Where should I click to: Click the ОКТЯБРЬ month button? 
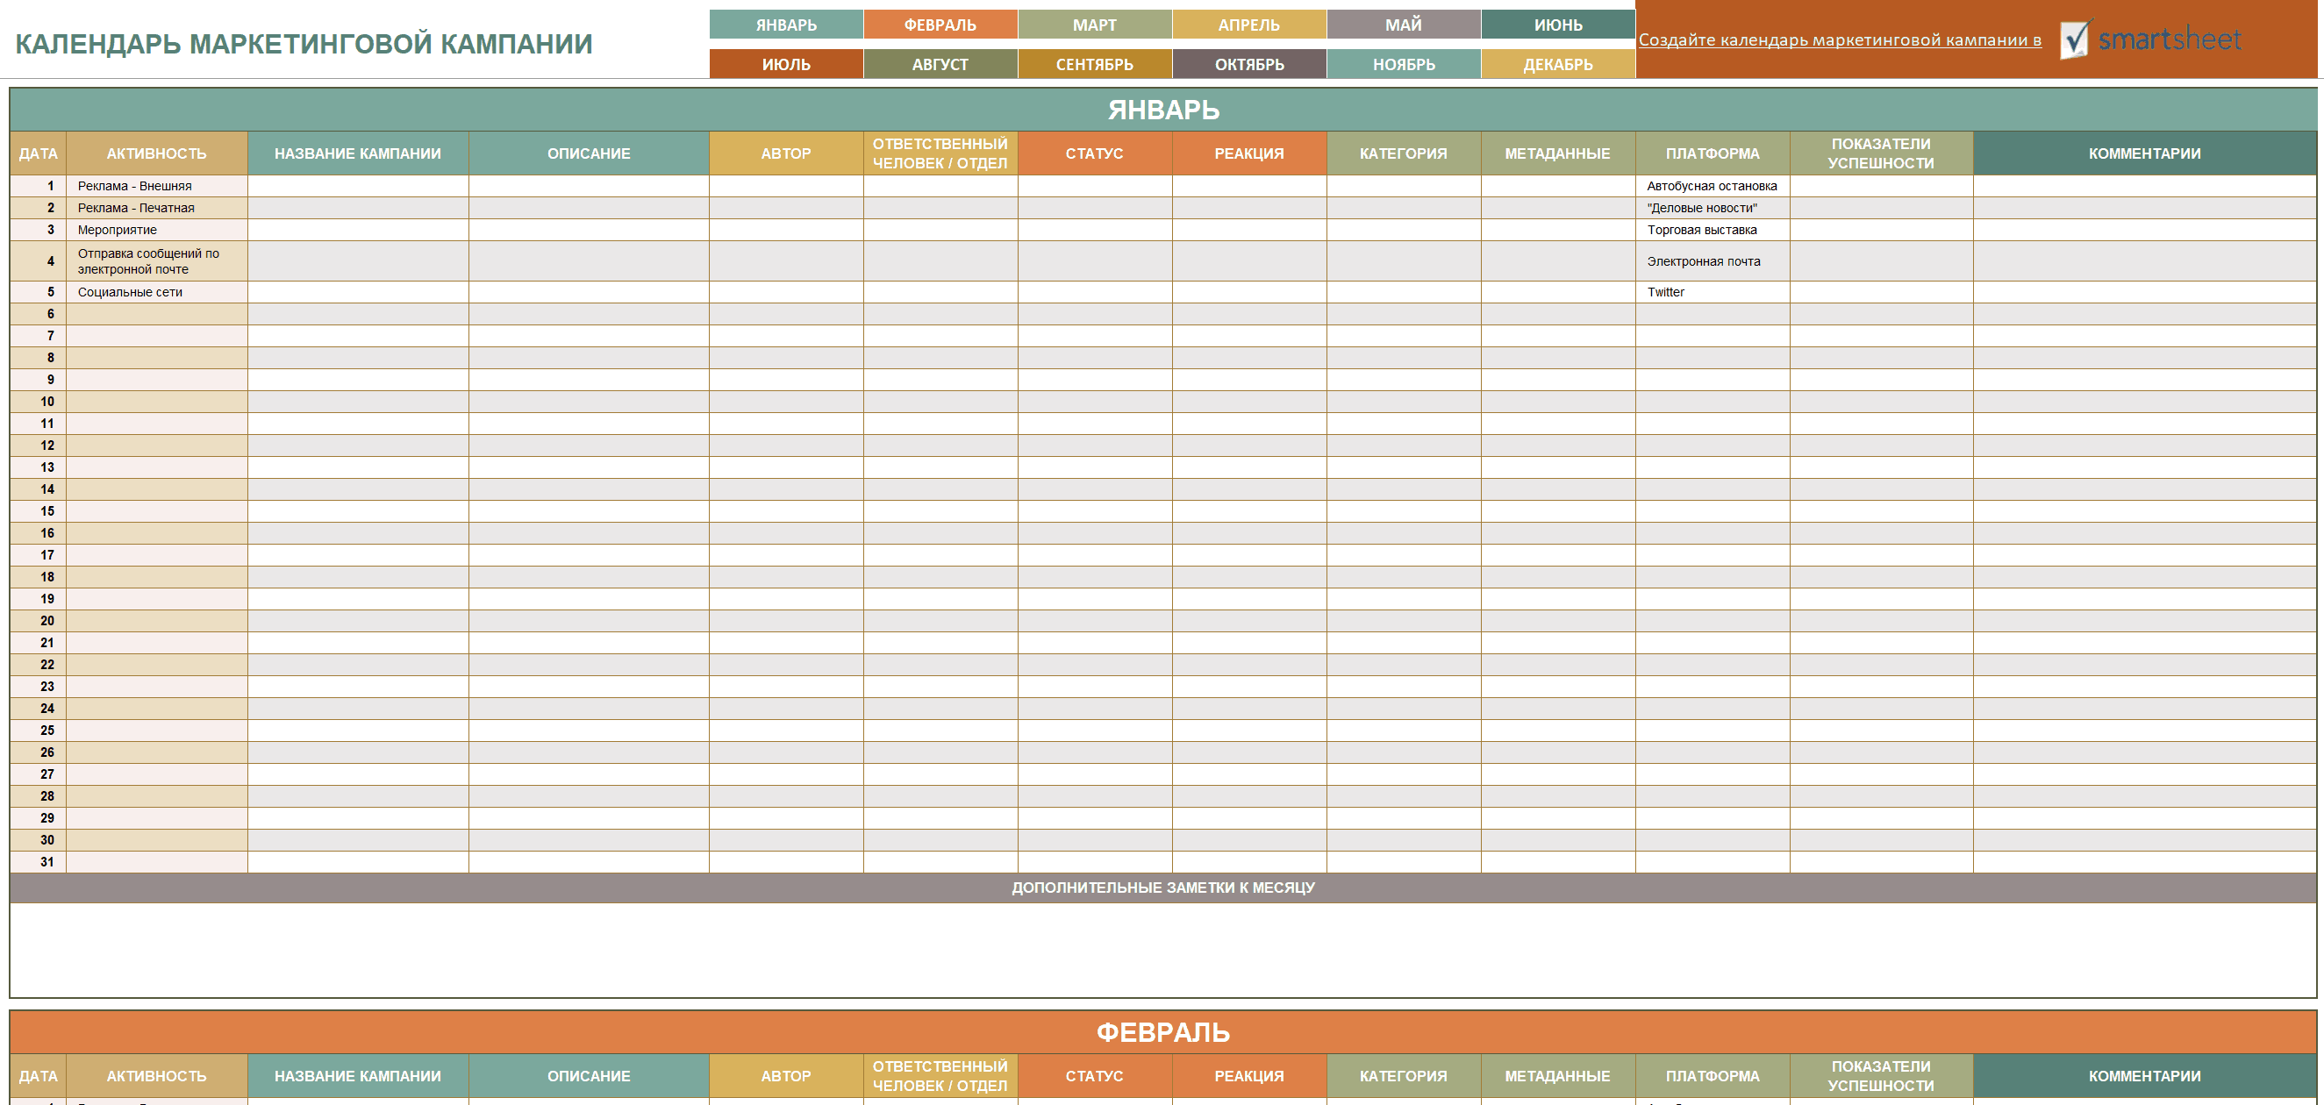coord(1248,64)
